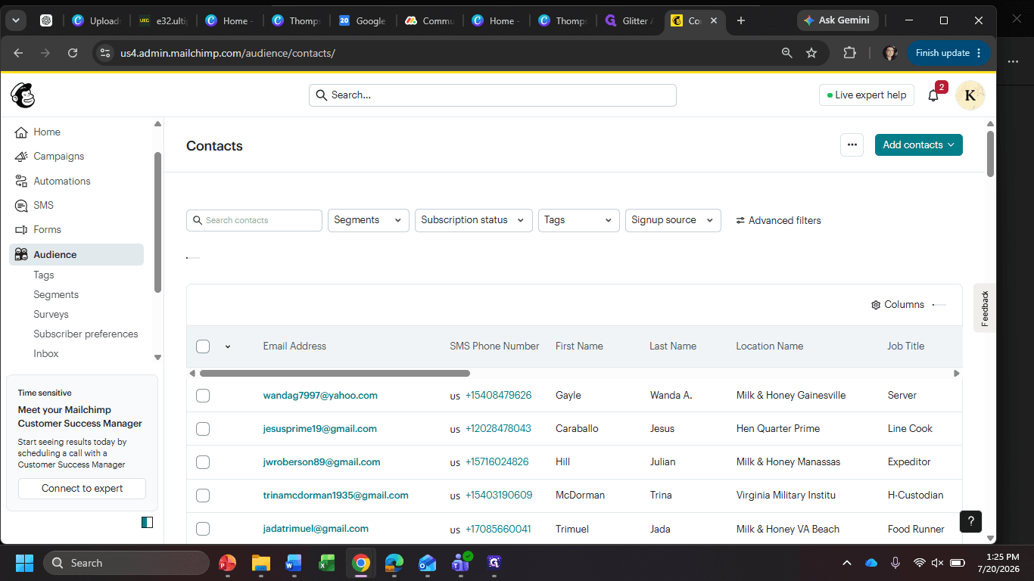
Task: Show hidden system tray icons
Action: 847,563
